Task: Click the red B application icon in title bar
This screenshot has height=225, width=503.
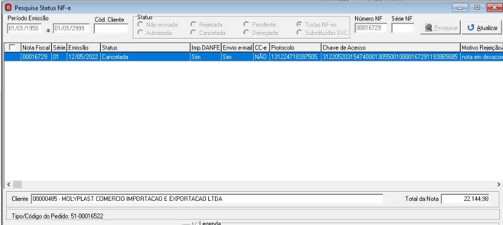Action: coord(8,7)
